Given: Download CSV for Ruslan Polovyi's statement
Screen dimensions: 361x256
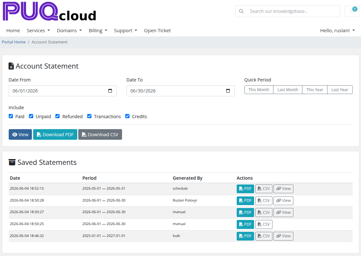Looking at the screenshot, I should (x=264, y=201).
